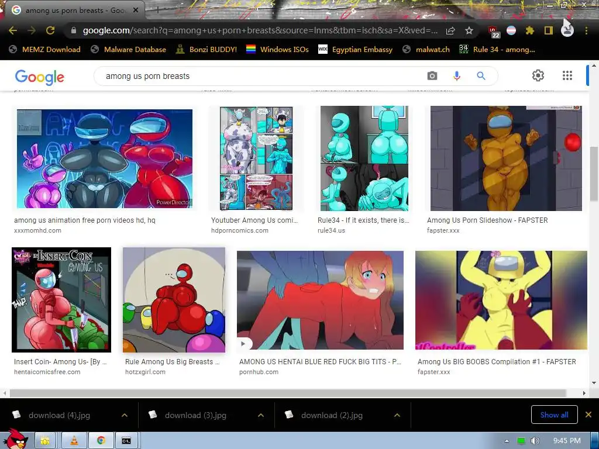
Task: Open the Angry Birds start button
Action: point(16,438)
